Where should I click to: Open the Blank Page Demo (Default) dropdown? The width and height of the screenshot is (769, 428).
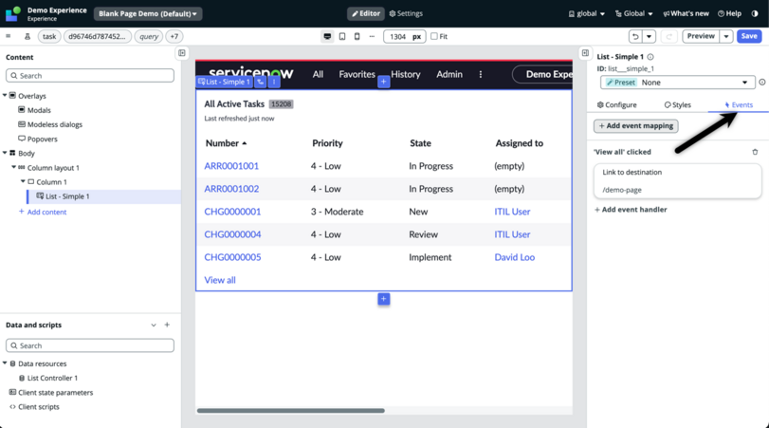[x=148, y=13]
